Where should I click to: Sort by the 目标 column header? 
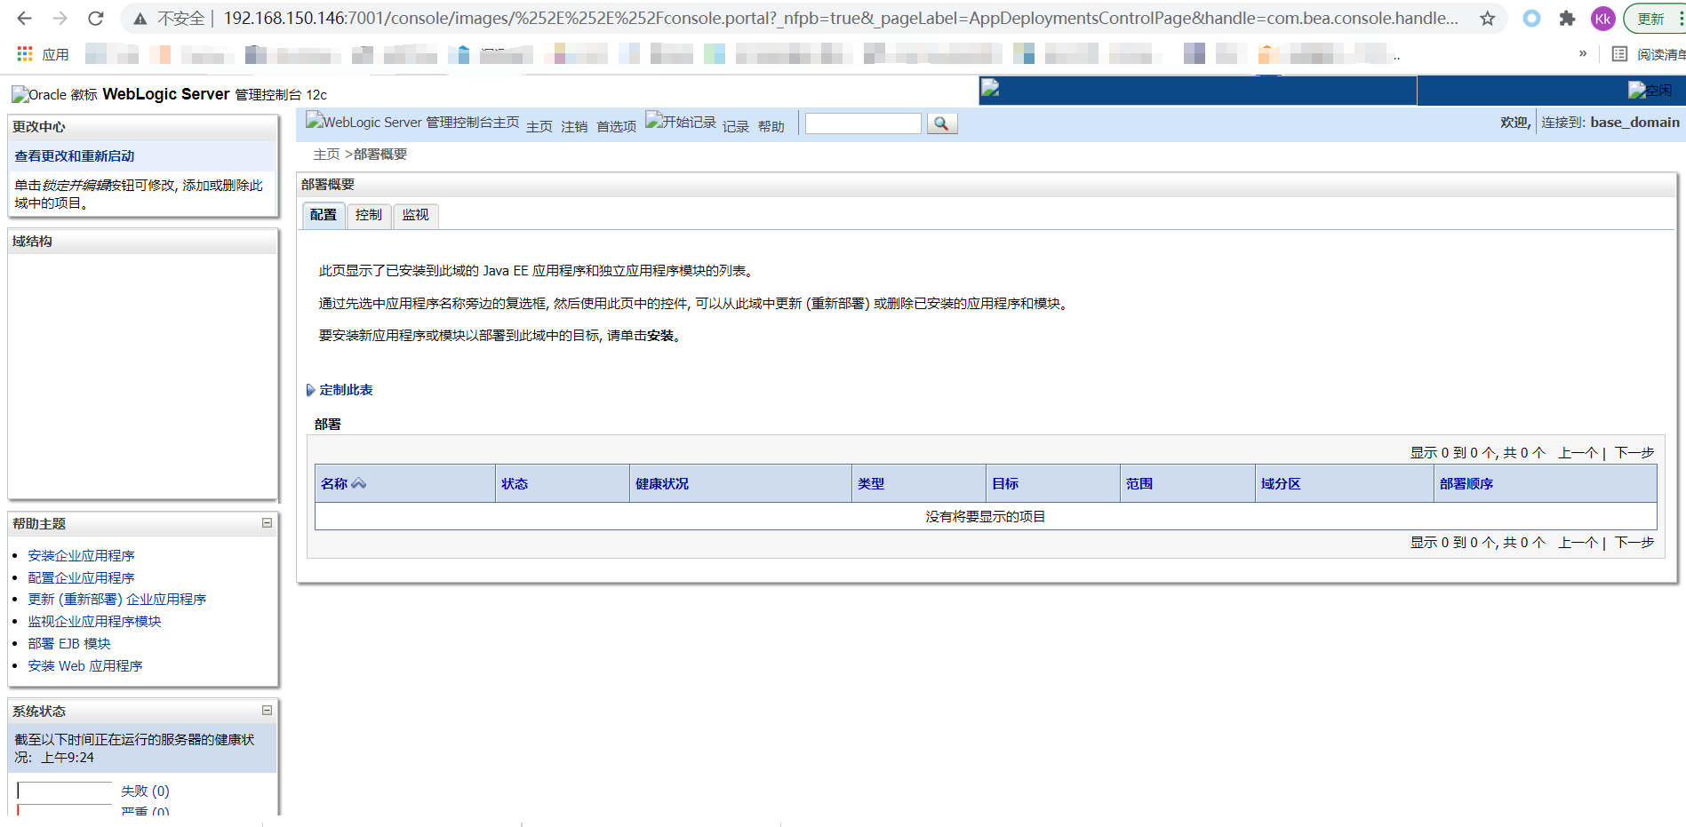(1005, 483)
